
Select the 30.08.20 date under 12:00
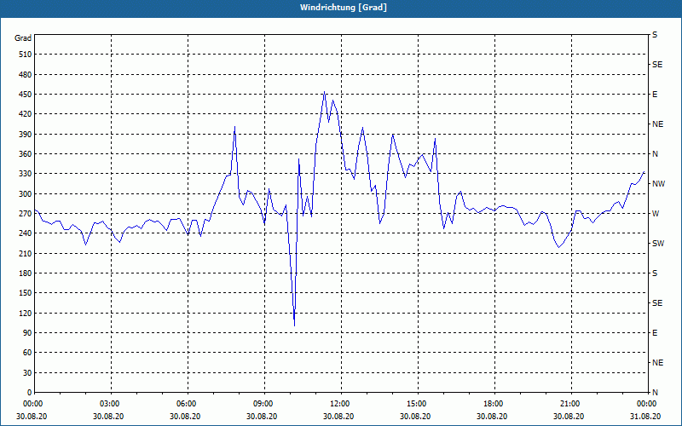click(x=338, y=416)
